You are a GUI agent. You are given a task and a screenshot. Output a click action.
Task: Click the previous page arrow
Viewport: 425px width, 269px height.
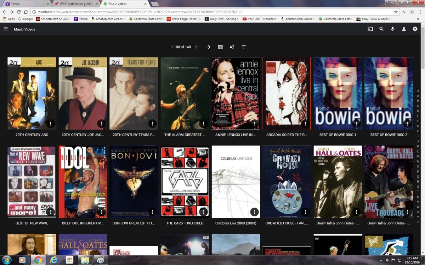(197, 47)
